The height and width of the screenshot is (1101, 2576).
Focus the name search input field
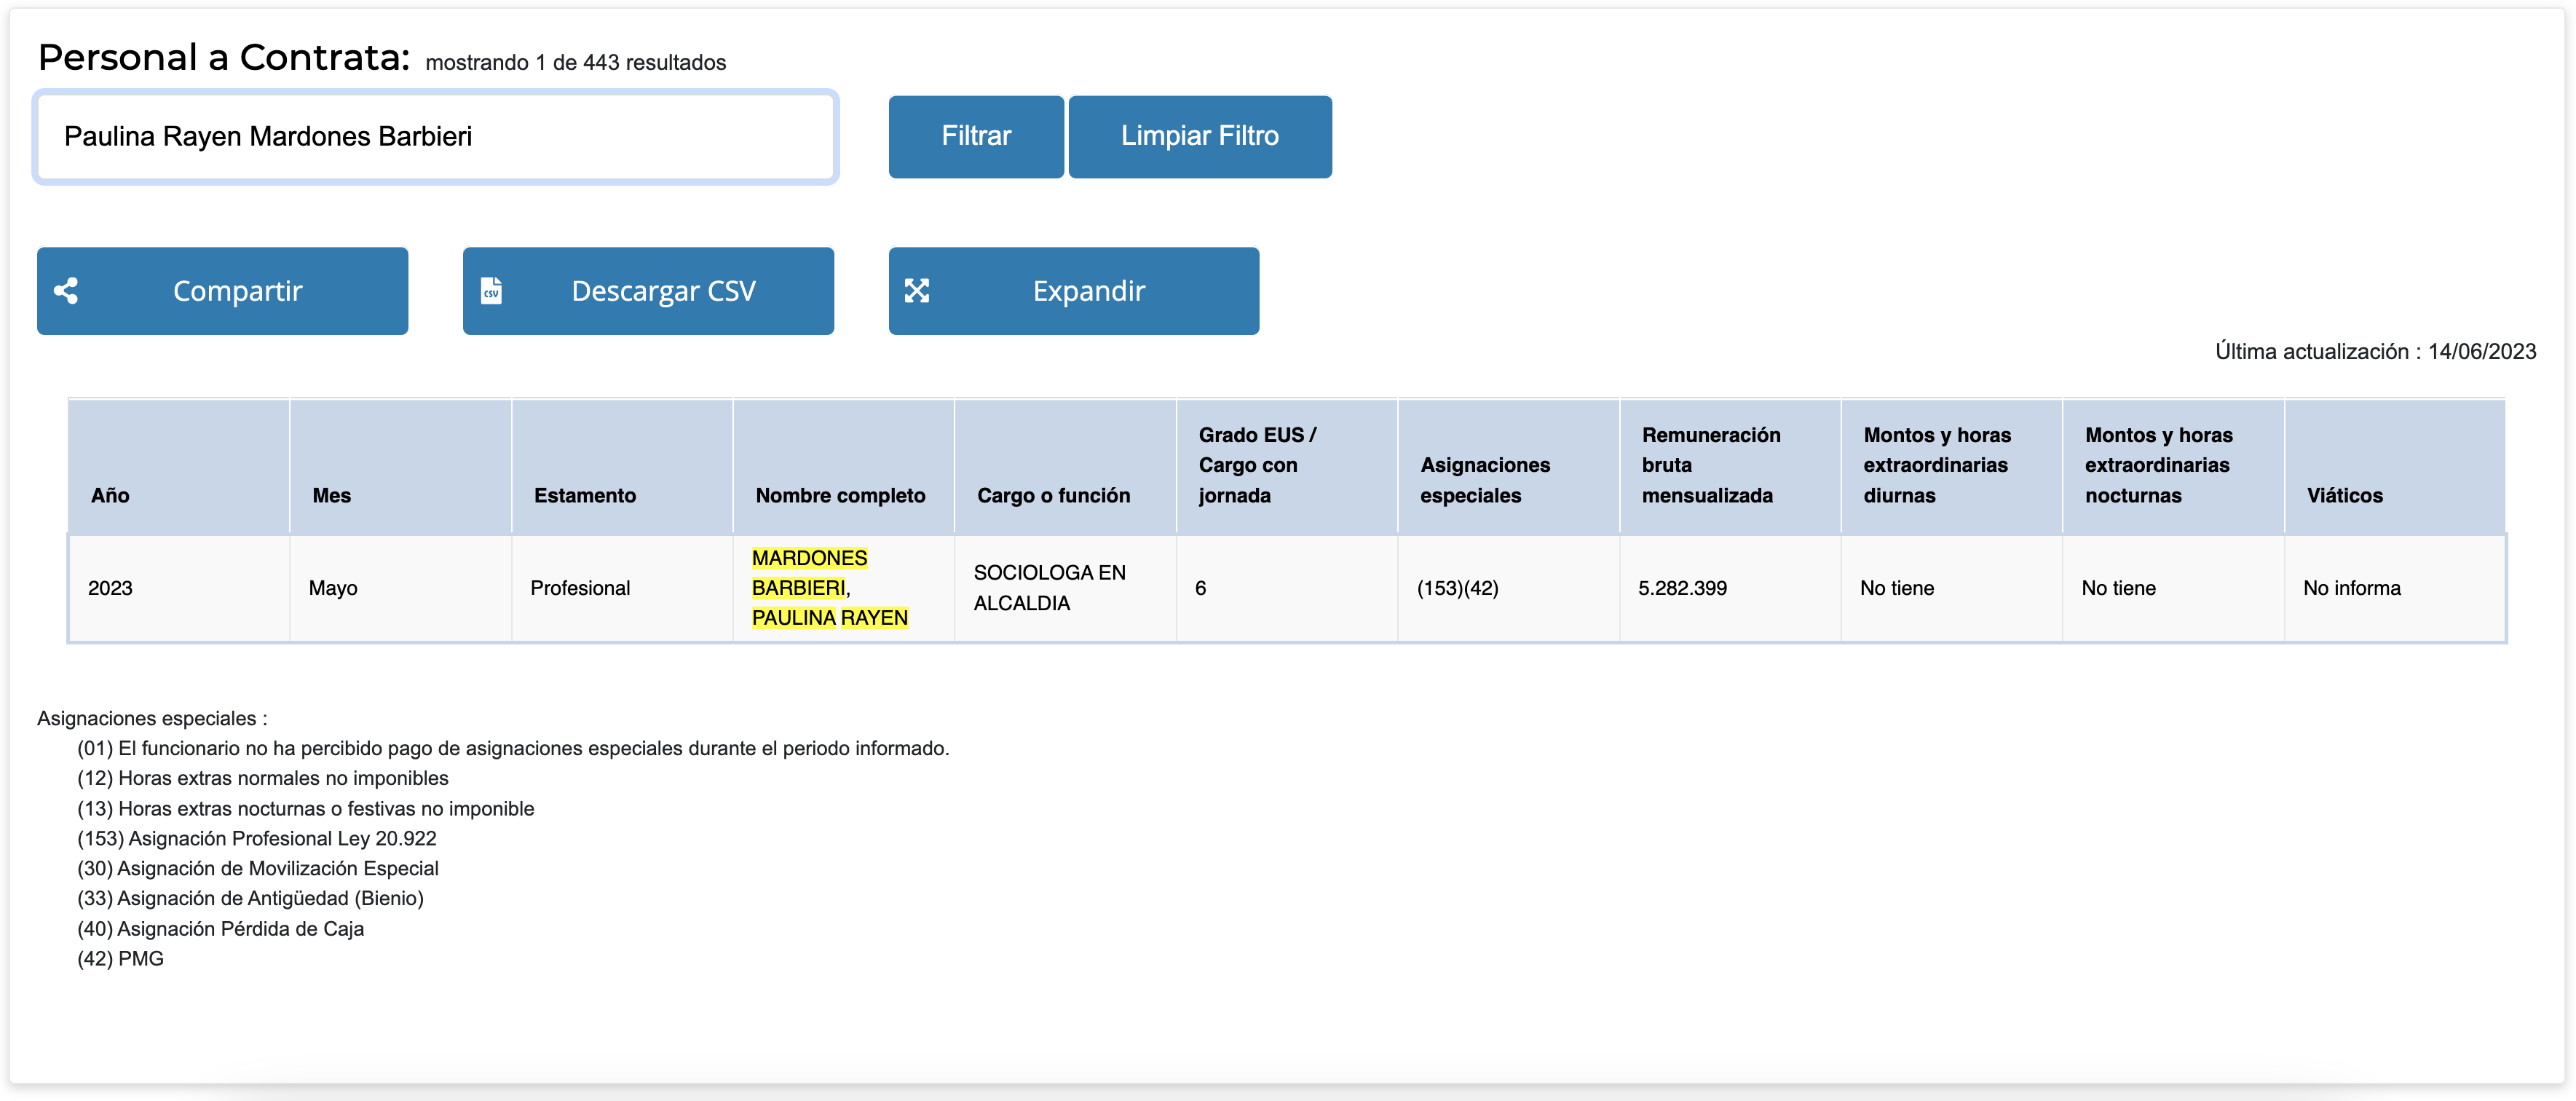pos(436,137)
